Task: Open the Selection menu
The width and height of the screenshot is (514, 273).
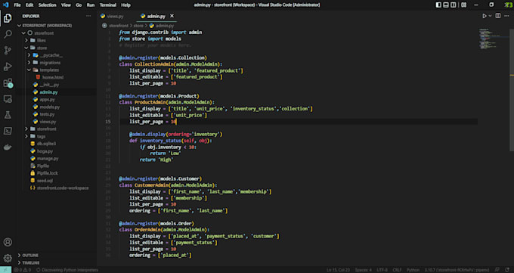Action: click(x=47, y=5)
